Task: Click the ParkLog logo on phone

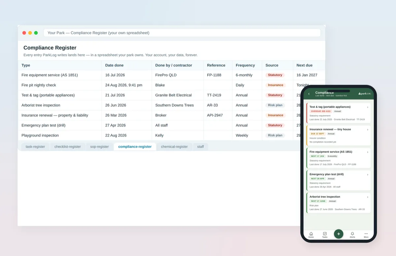Action: tap(364, 94)
